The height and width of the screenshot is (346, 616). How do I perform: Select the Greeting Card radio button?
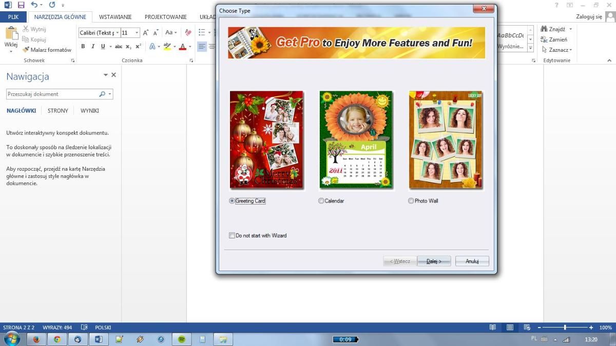pos(232,201)
